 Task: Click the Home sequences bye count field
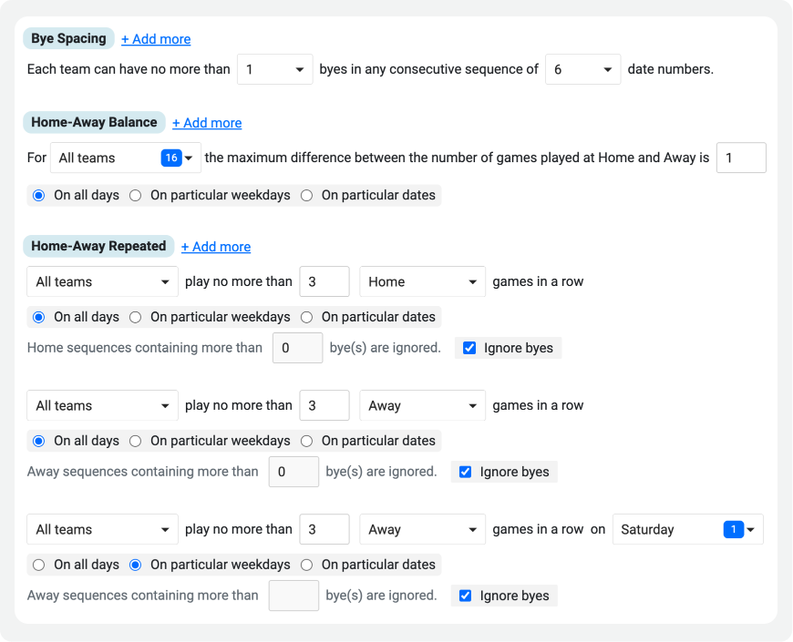297,348
